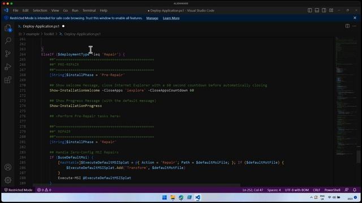Split the editor to the right
The image size is (362, 203).
[x=347, y=26]
